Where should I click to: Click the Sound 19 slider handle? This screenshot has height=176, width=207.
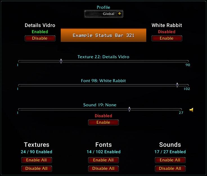(x=129, y=109)
